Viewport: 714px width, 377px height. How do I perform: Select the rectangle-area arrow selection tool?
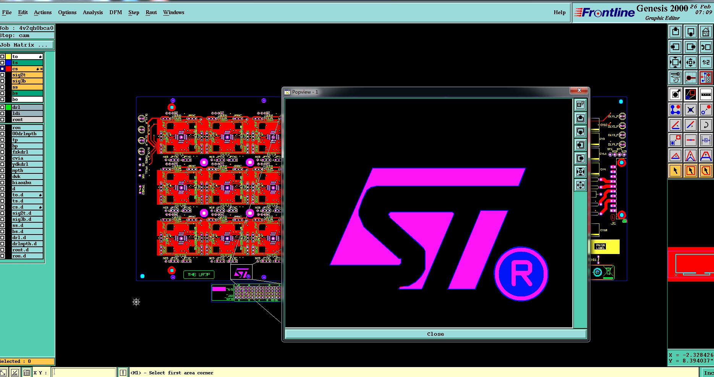click(691, 171)
